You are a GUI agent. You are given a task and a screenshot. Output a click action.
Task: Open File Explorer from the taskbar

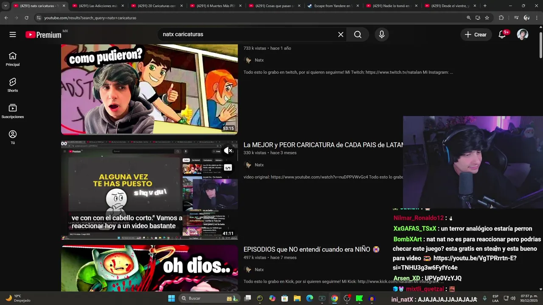click(297, 298)
